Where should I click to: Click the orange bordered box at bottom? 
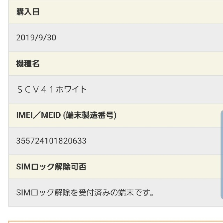[116, 222]
